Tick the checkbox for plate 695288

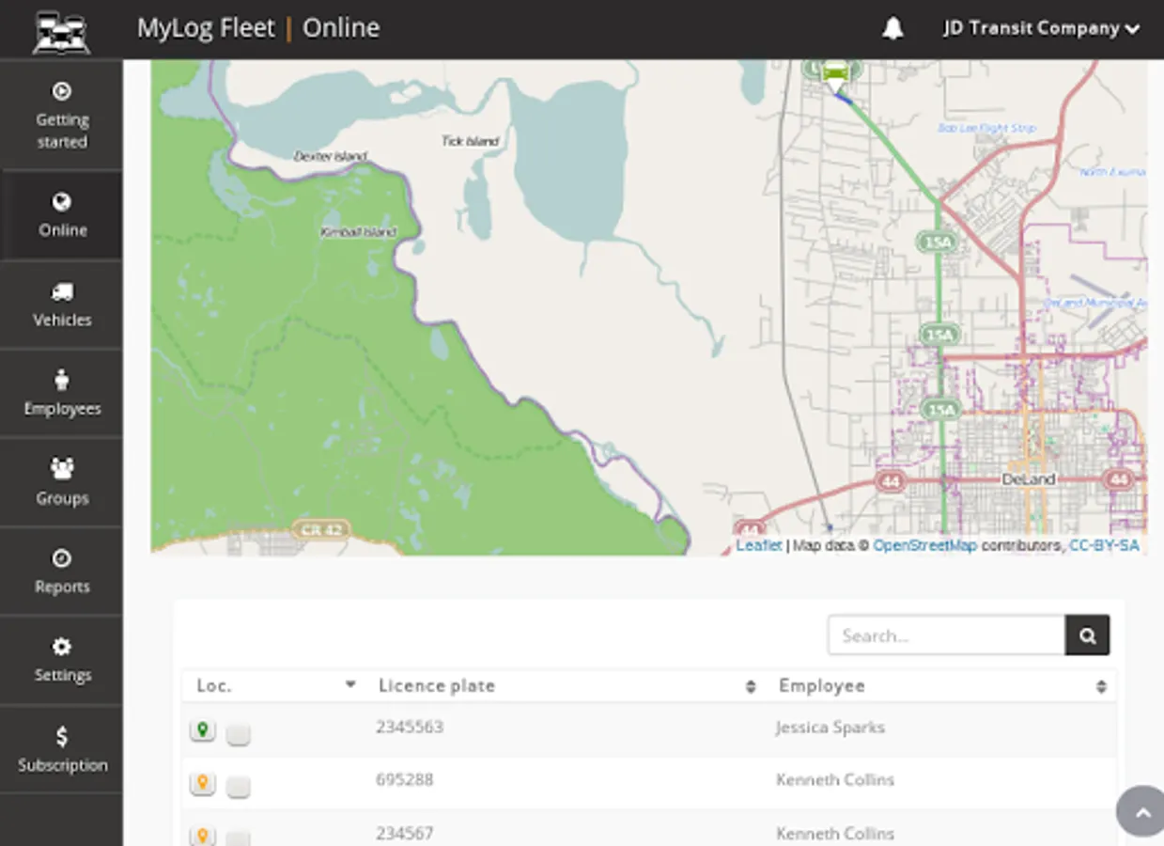[239, 787]
